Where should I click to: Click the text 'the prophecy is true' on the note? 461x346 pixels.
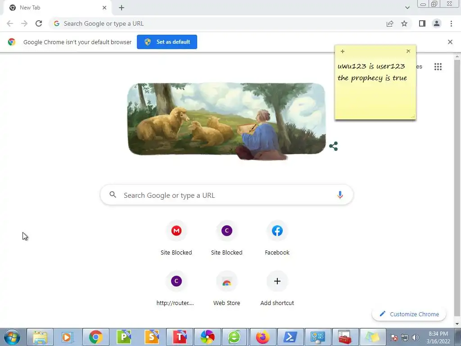(x=372, y=78)
